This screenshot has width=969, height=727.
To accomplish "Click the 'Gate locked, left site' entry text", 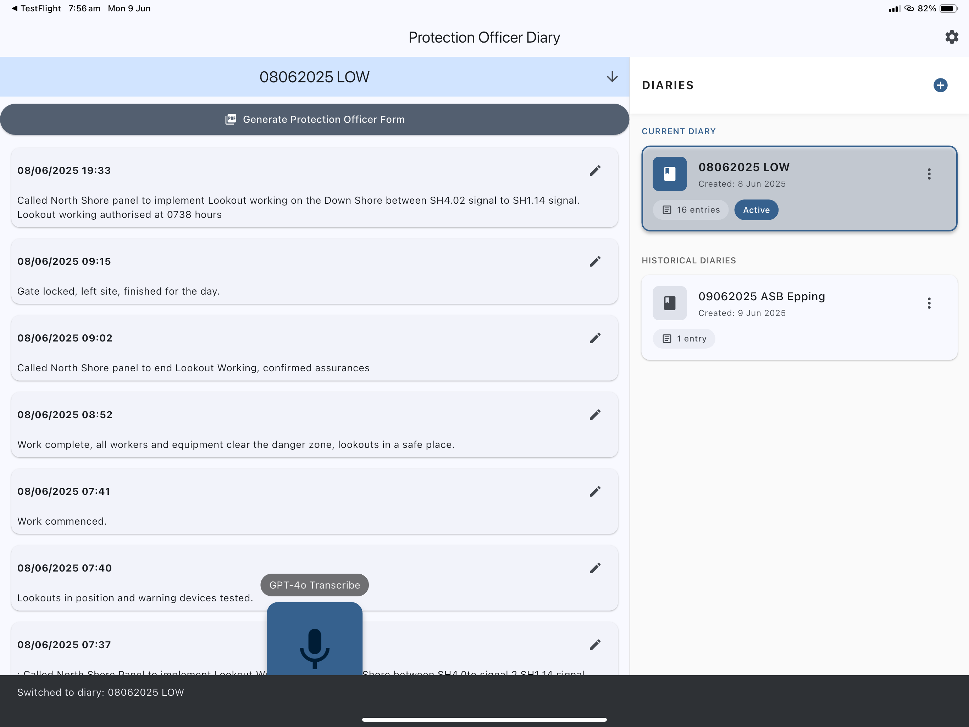I will point(118,291).
